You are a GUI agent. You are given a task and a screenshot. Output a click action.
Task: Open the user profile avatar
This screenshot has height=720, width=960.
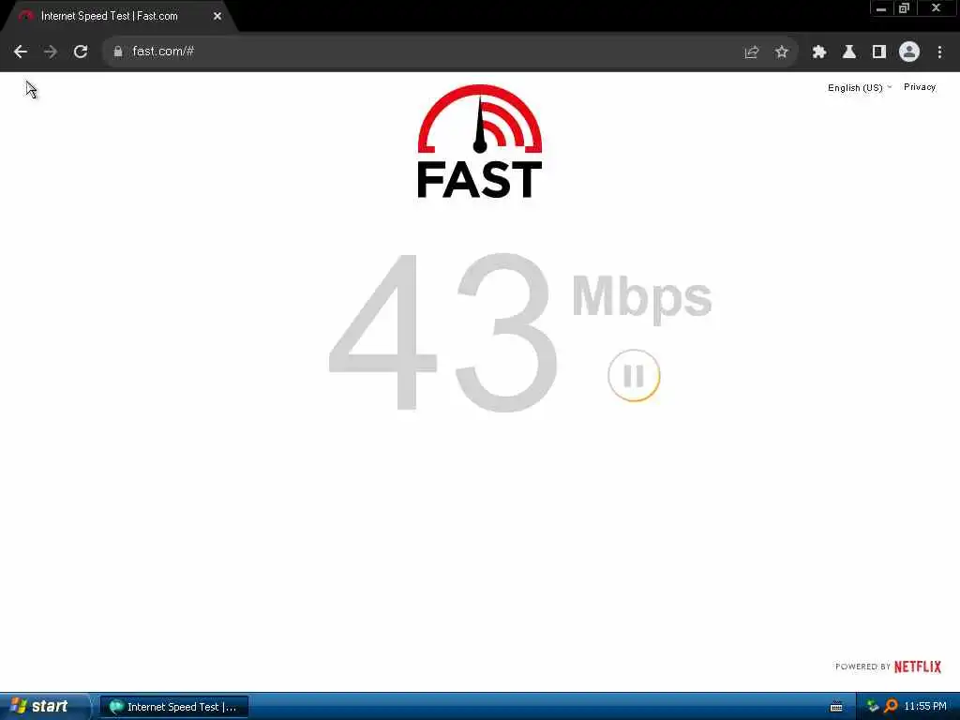[909, 52]
